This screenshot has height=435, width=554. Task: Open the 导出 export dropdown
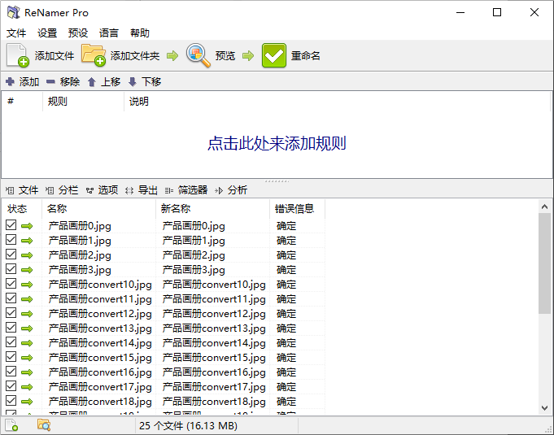142,190
